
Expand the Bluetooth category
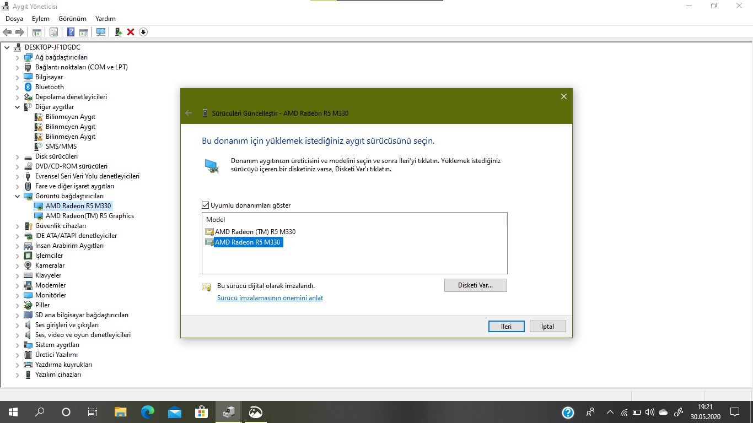coord(18,87)
